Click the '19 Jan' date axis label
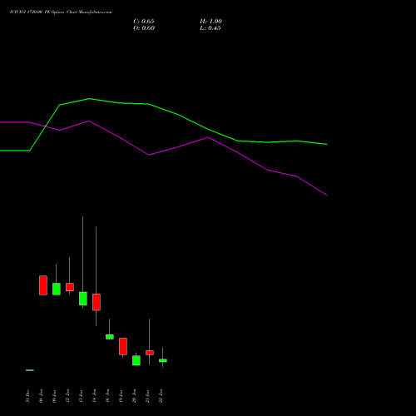 click(x=121, y=396)
